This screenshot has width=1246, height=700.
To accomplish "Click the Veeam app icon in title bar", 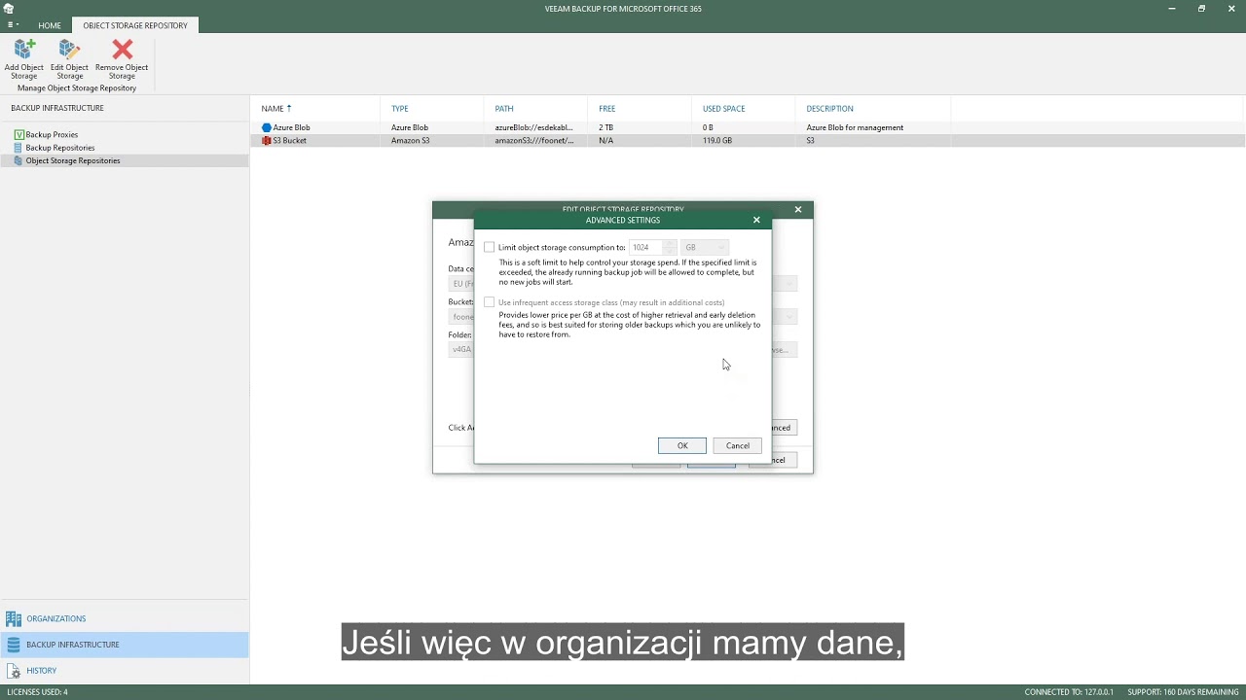I will (x=9, y=9).
